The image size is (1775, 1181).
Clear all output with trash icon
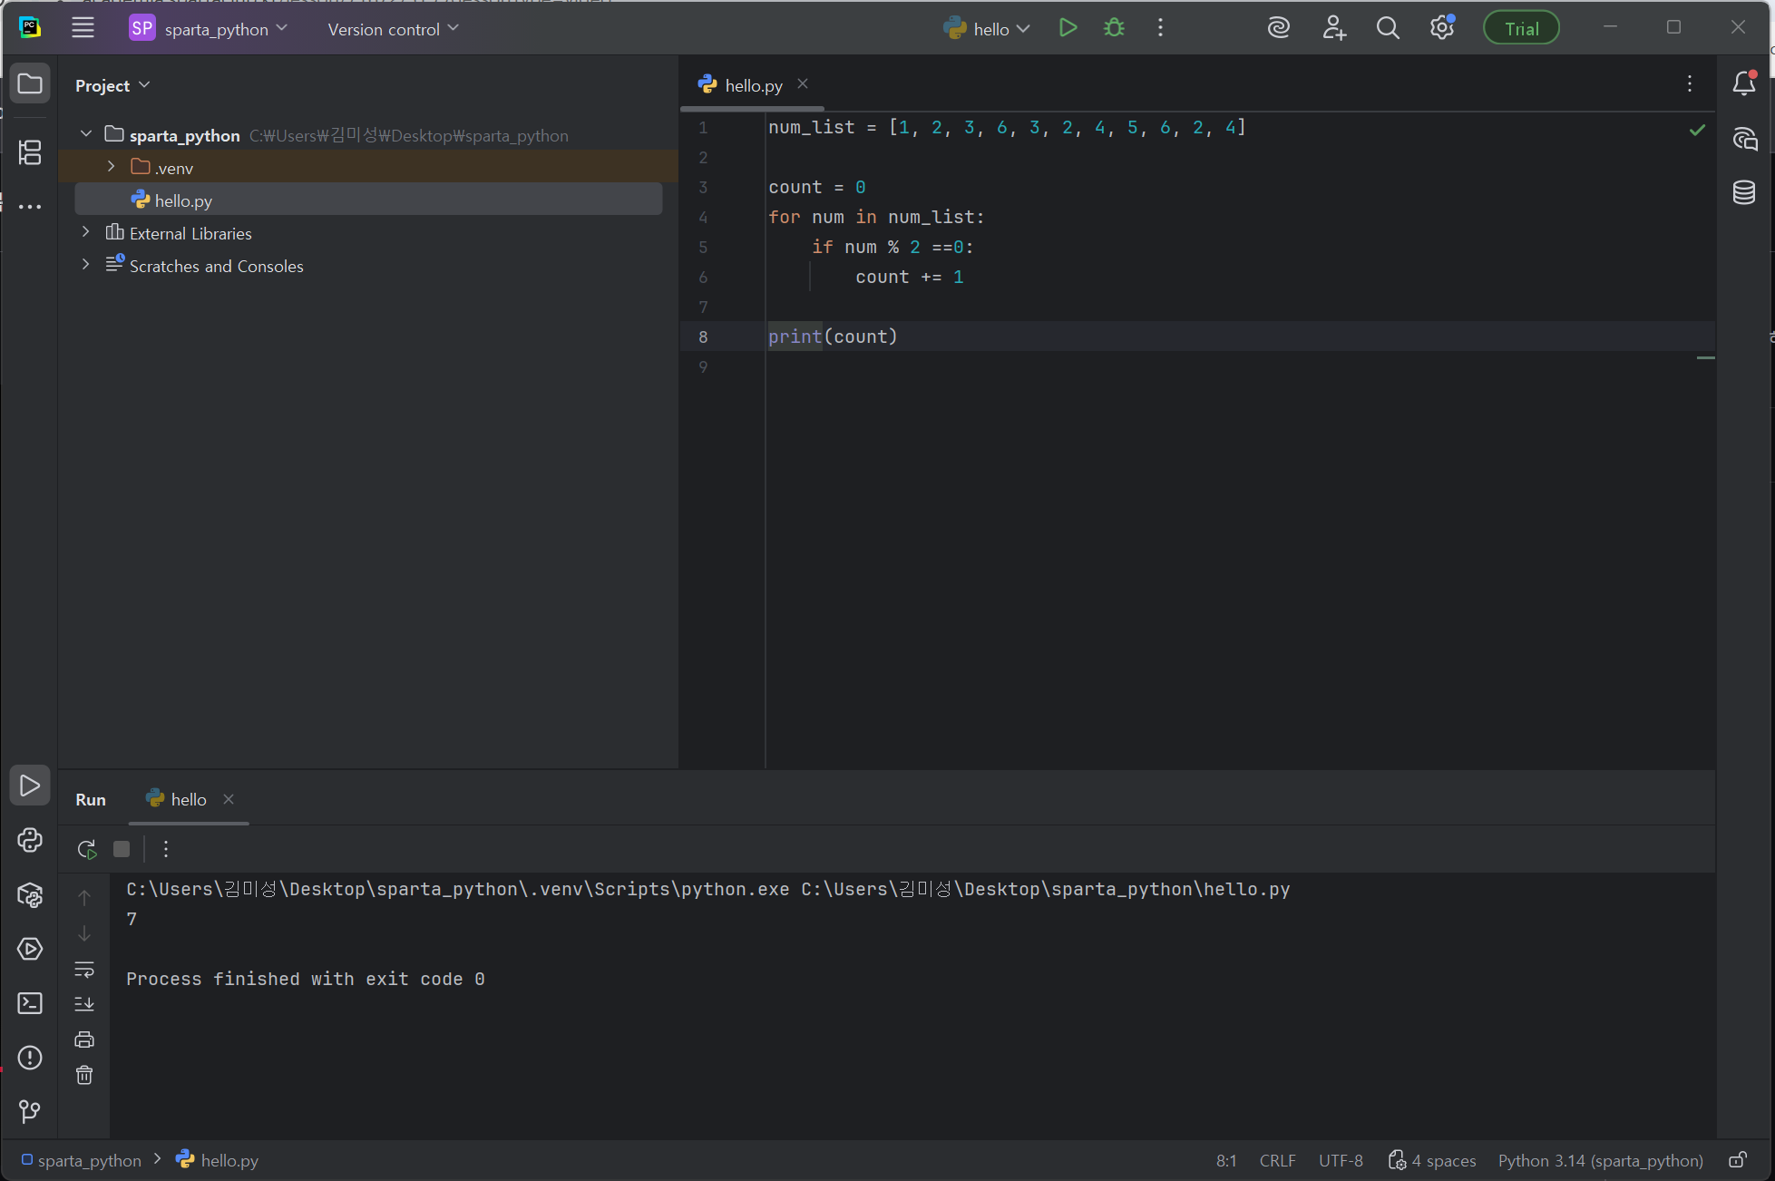(84, 1075)
